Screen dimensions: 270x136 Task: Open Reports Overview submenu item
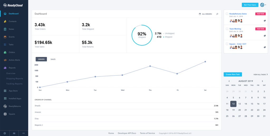coord(11,73)
